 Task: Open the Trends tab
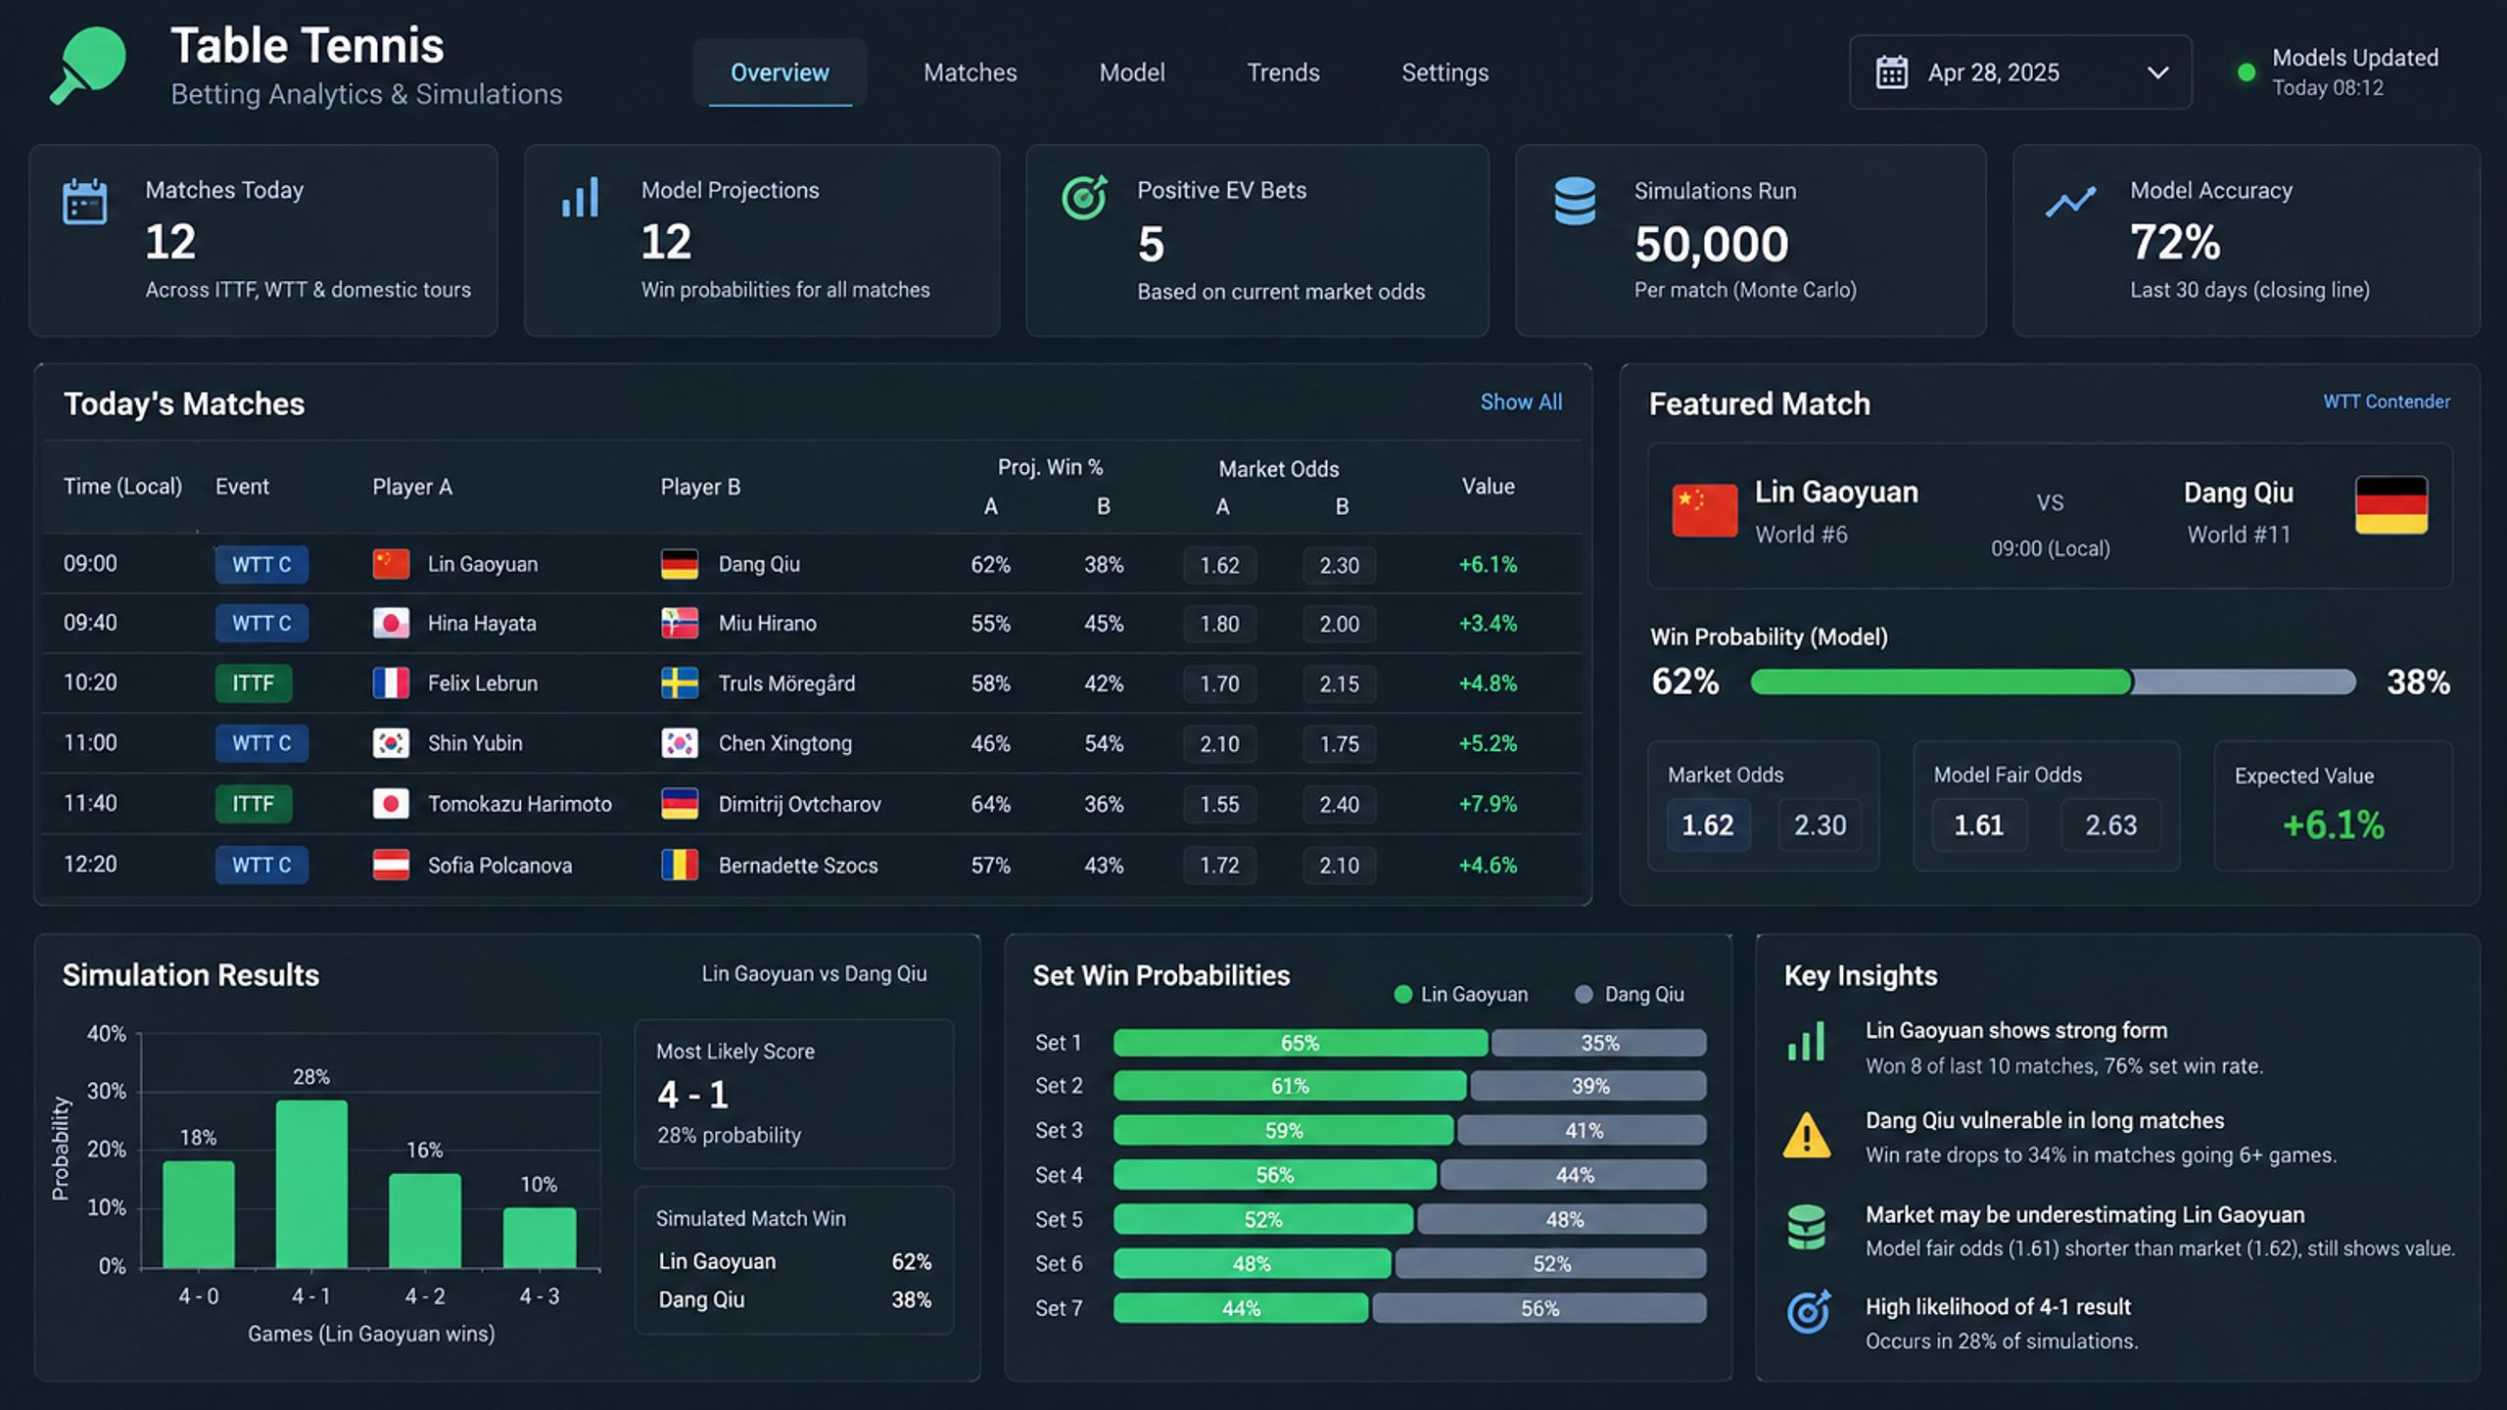pyautogui.click(x=1283, y=72)
